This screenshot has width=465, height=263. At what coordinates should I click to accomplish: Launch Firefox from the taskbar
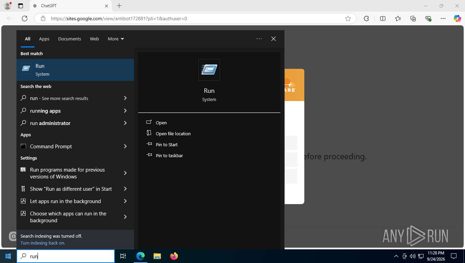(x=174, y=256)
